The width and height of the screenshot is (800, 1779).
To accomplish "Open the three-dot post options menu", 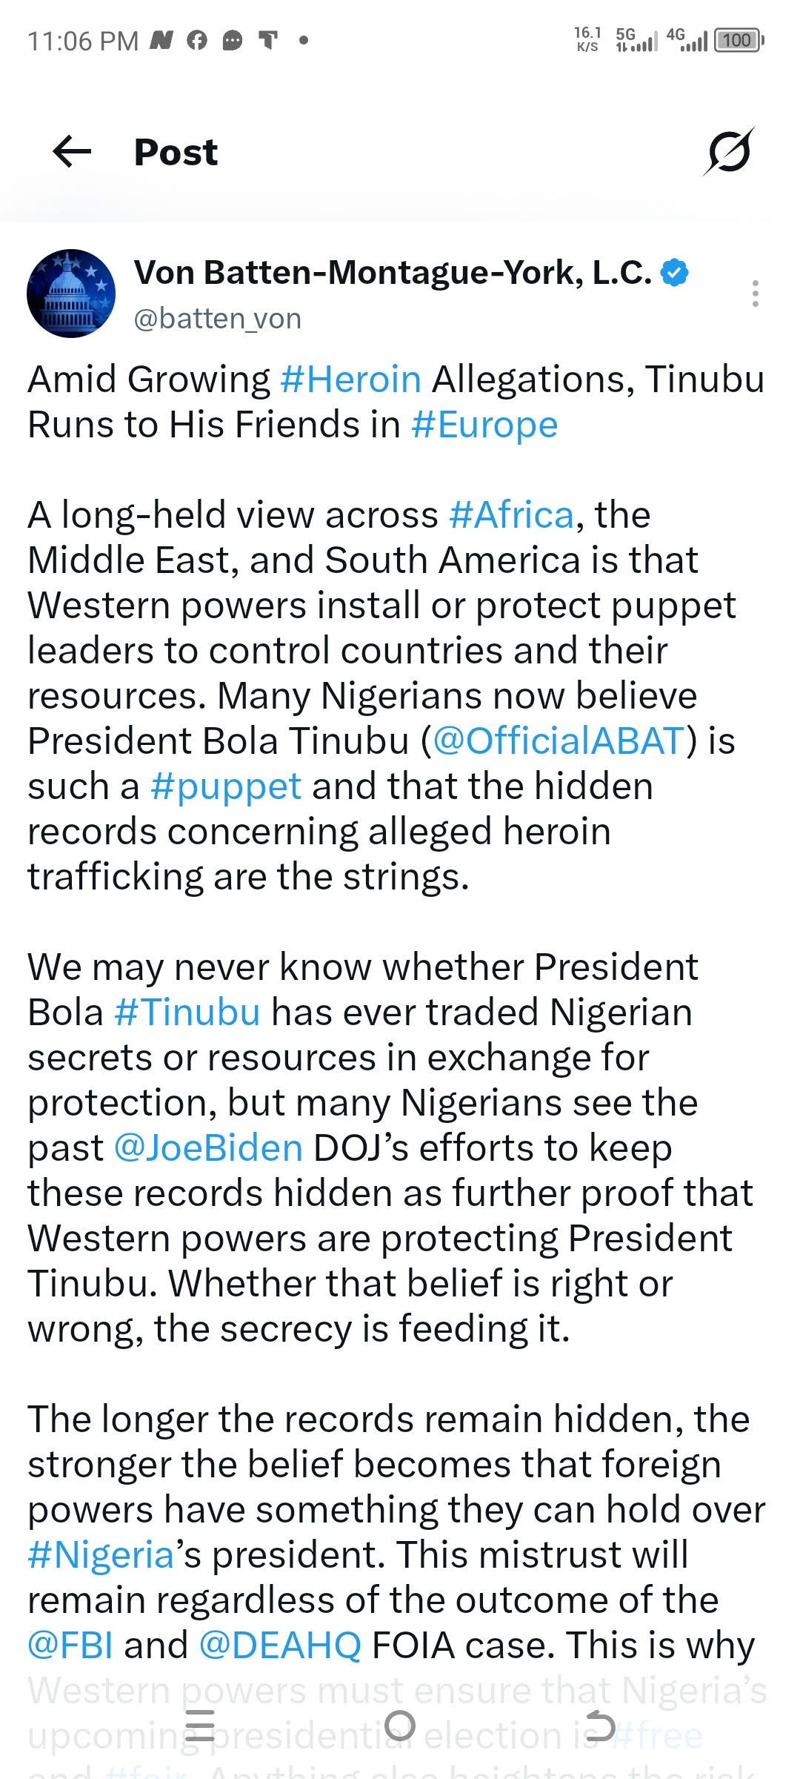I will pyautogui.click(x=755, y=294).
